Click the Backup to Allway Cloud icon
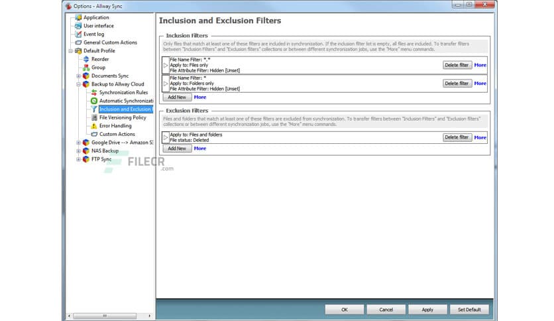The width and height of the screenshot is (554, 321). (86, 84)
